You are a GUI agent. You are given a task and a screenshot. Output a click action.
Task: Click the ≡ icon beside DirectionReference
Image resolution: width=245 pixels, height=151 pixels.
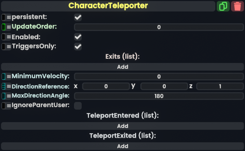(9, 86)
